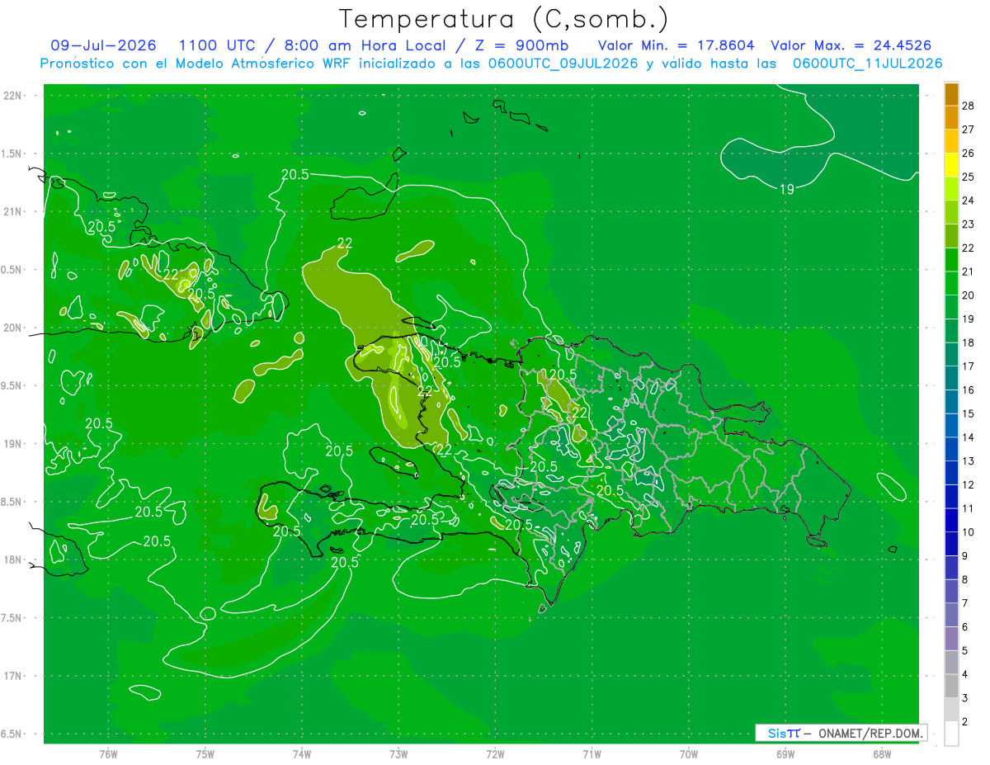Click color scale label "28"

tap(968, 106)
